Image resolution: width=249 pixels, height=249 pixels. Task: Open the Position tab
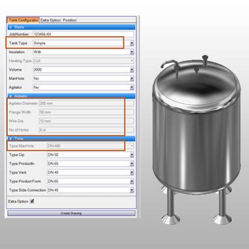pyautogui.click(x=69, y=20)
